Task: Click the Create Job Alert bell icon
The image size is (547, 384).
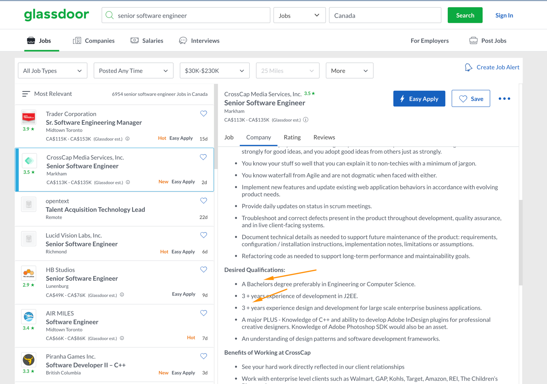Action: point(469,67)
